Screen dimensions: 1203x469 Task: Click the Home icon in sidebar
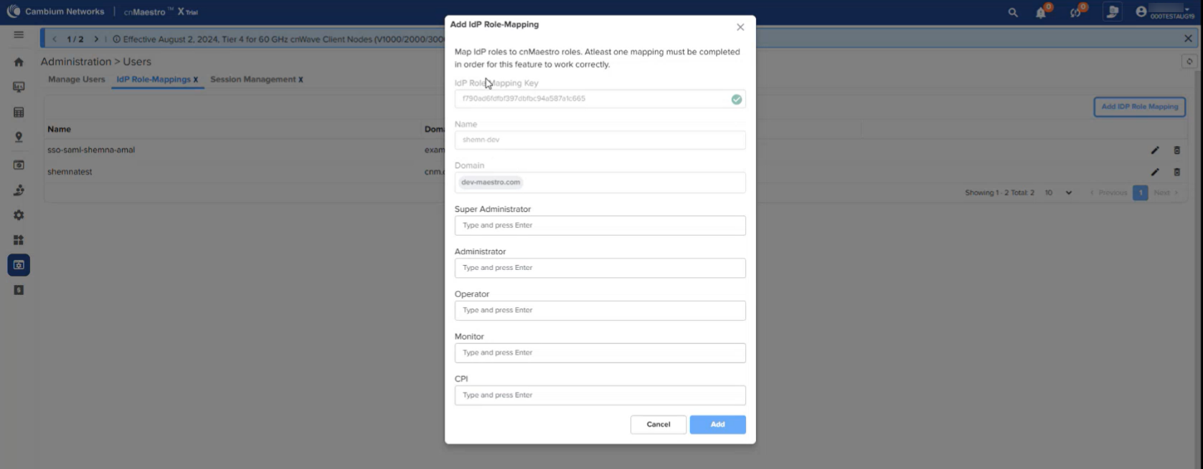tap(19, 62)
